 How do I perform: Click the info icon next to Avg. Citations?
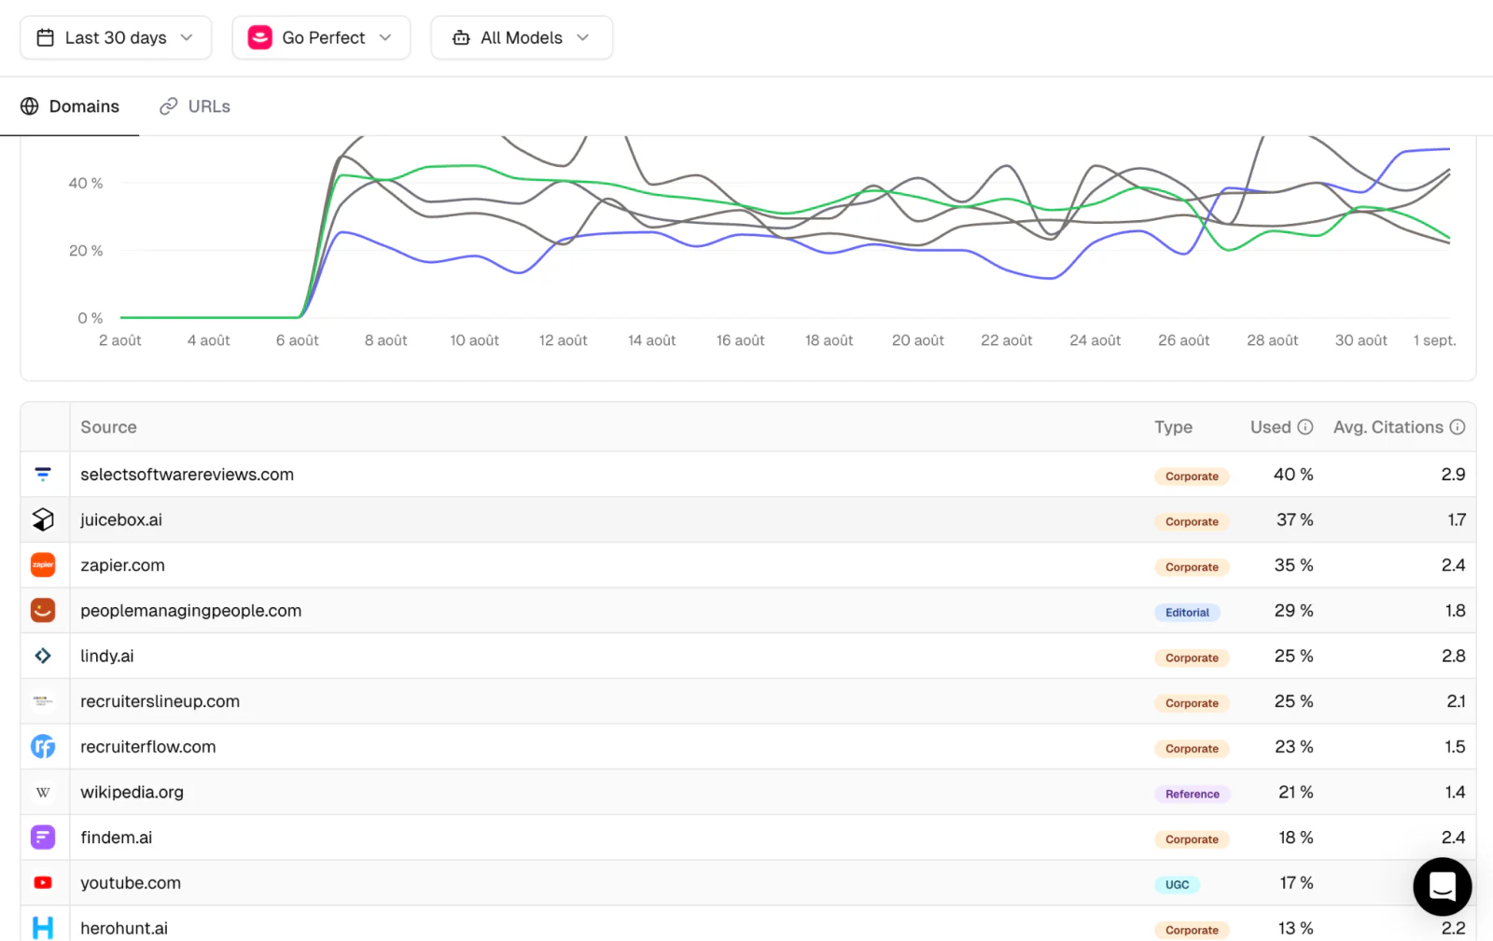click(x=1458, y=427)
